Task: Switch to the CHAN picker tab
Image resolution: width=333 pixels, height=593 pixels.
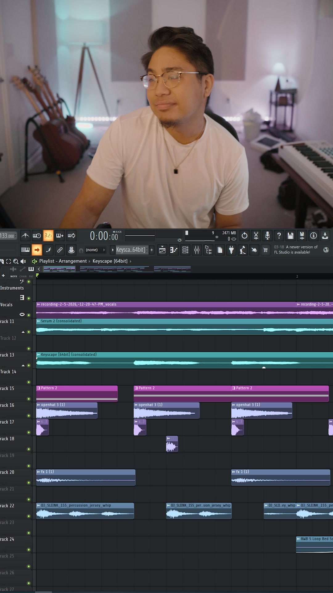Action: point(23,276)
